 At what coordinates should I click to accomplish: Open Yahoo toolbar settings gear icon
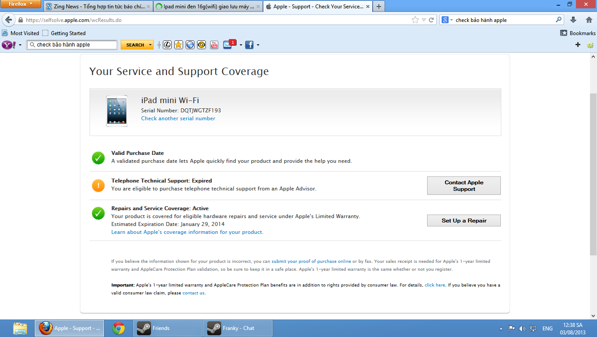point(590,45)
